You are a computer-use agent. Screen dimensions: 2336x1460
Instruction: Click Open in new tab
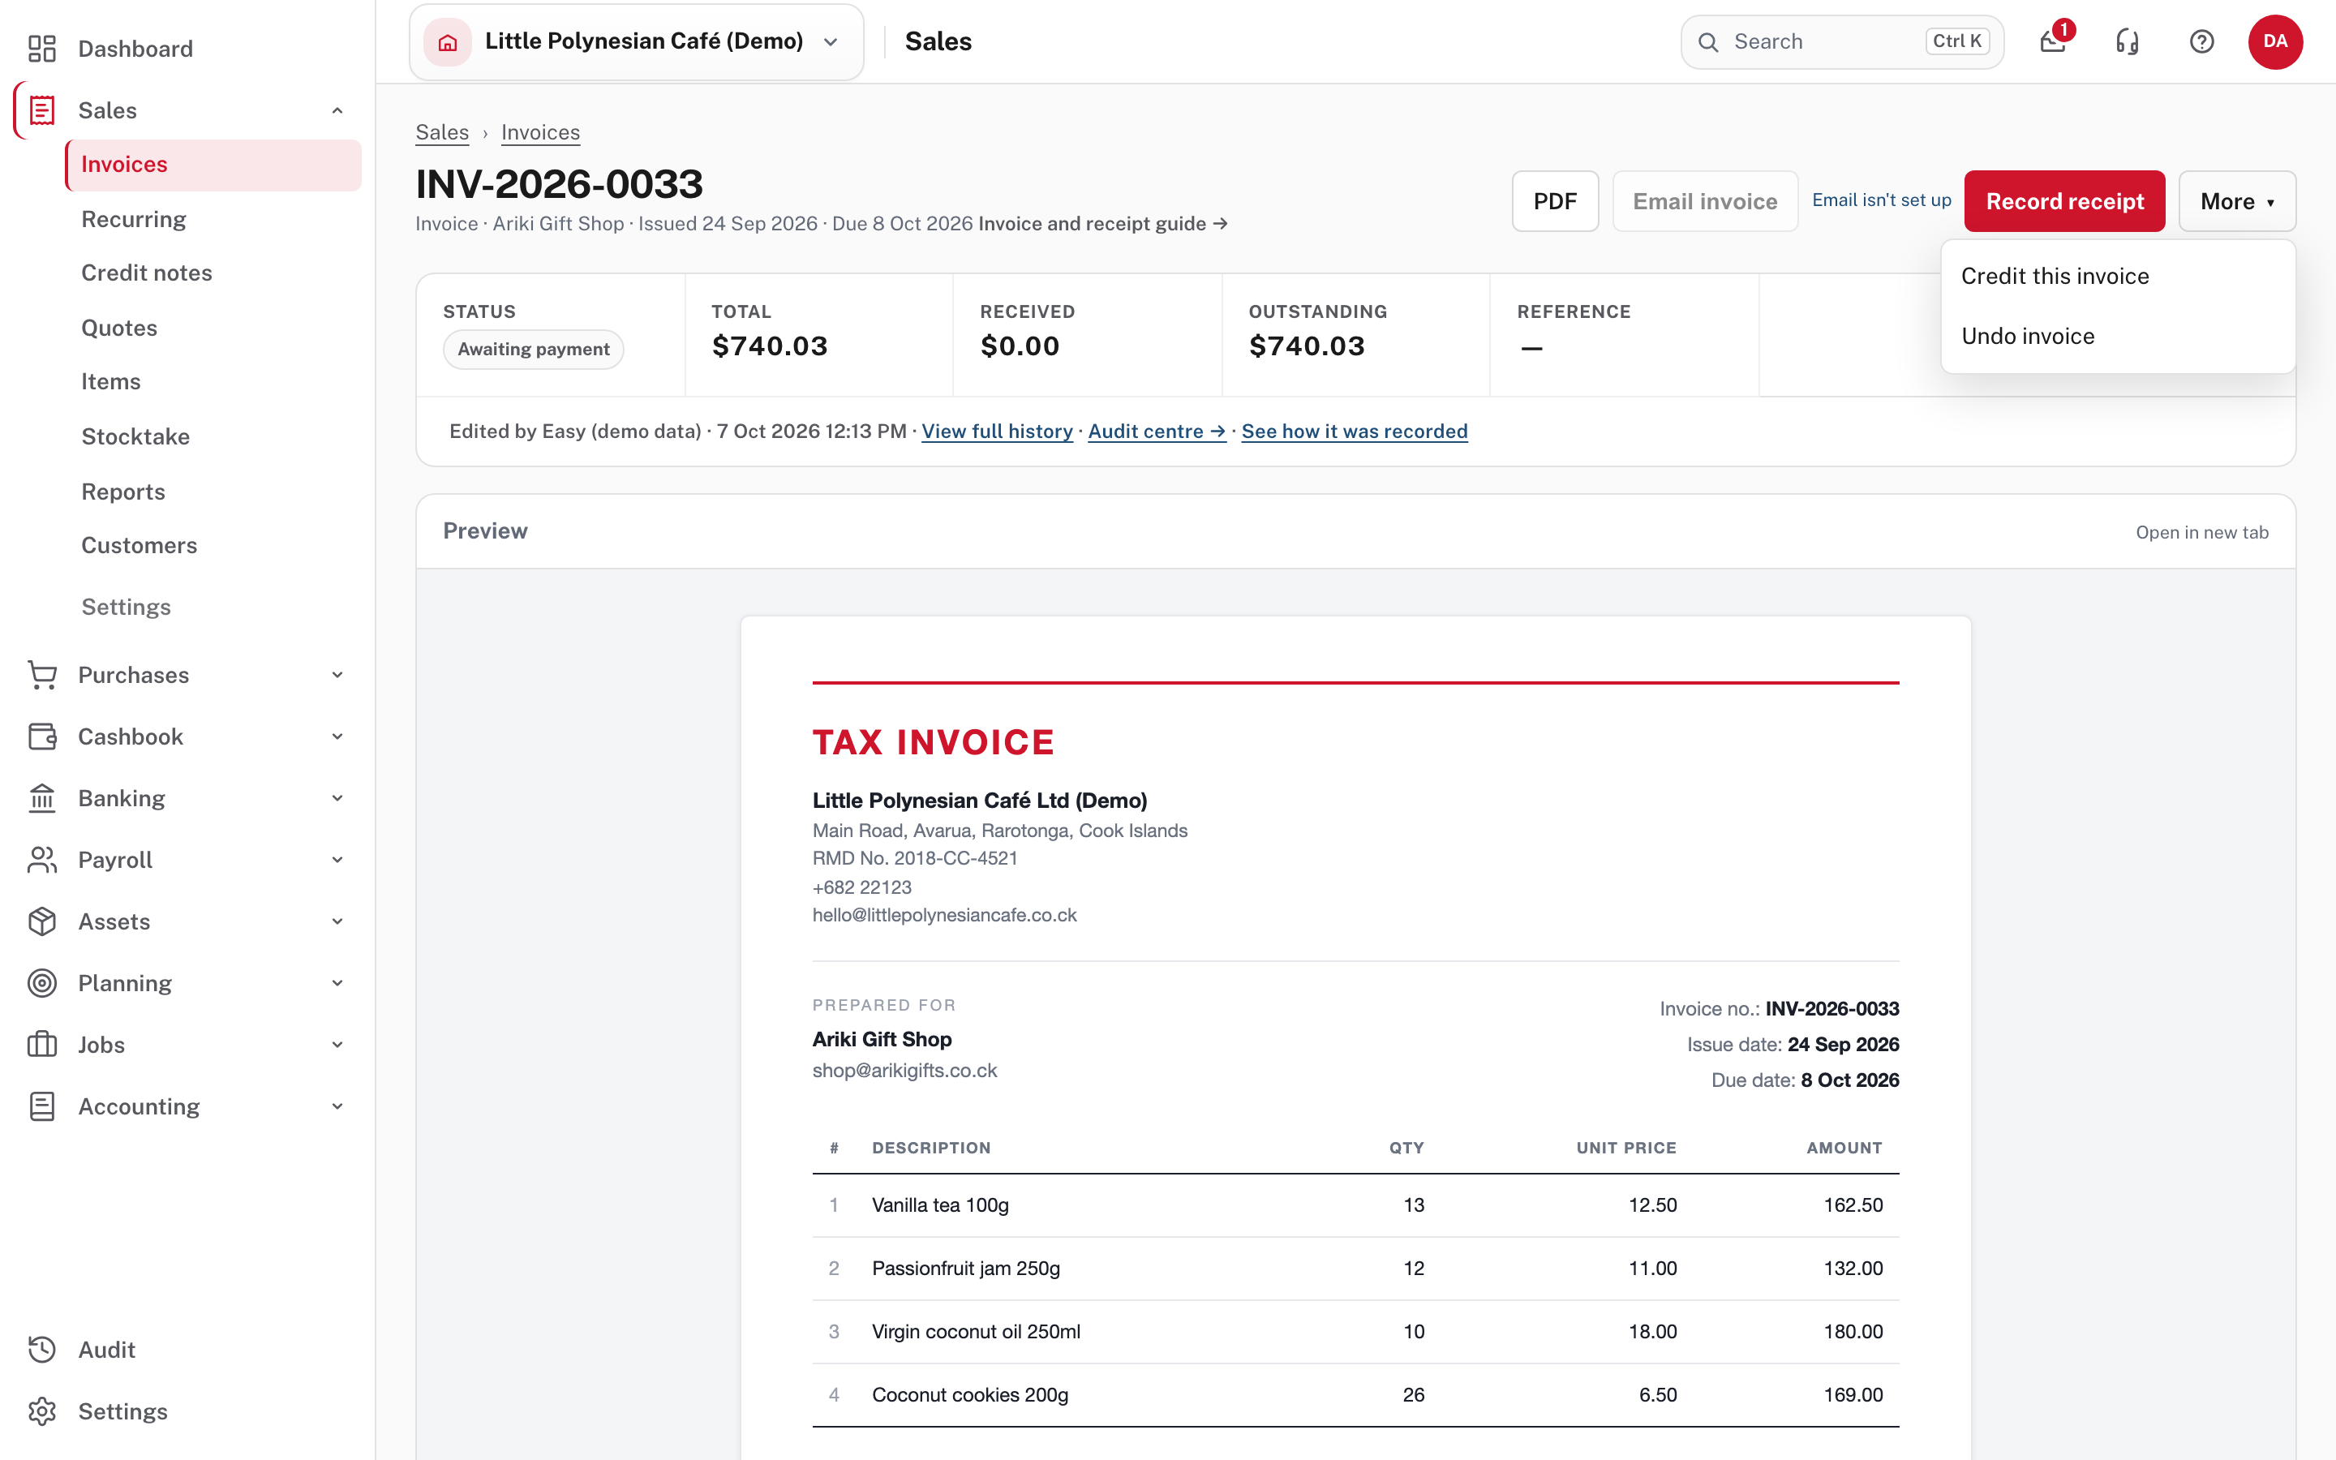pyautogui.click(x=2202, y=532)
